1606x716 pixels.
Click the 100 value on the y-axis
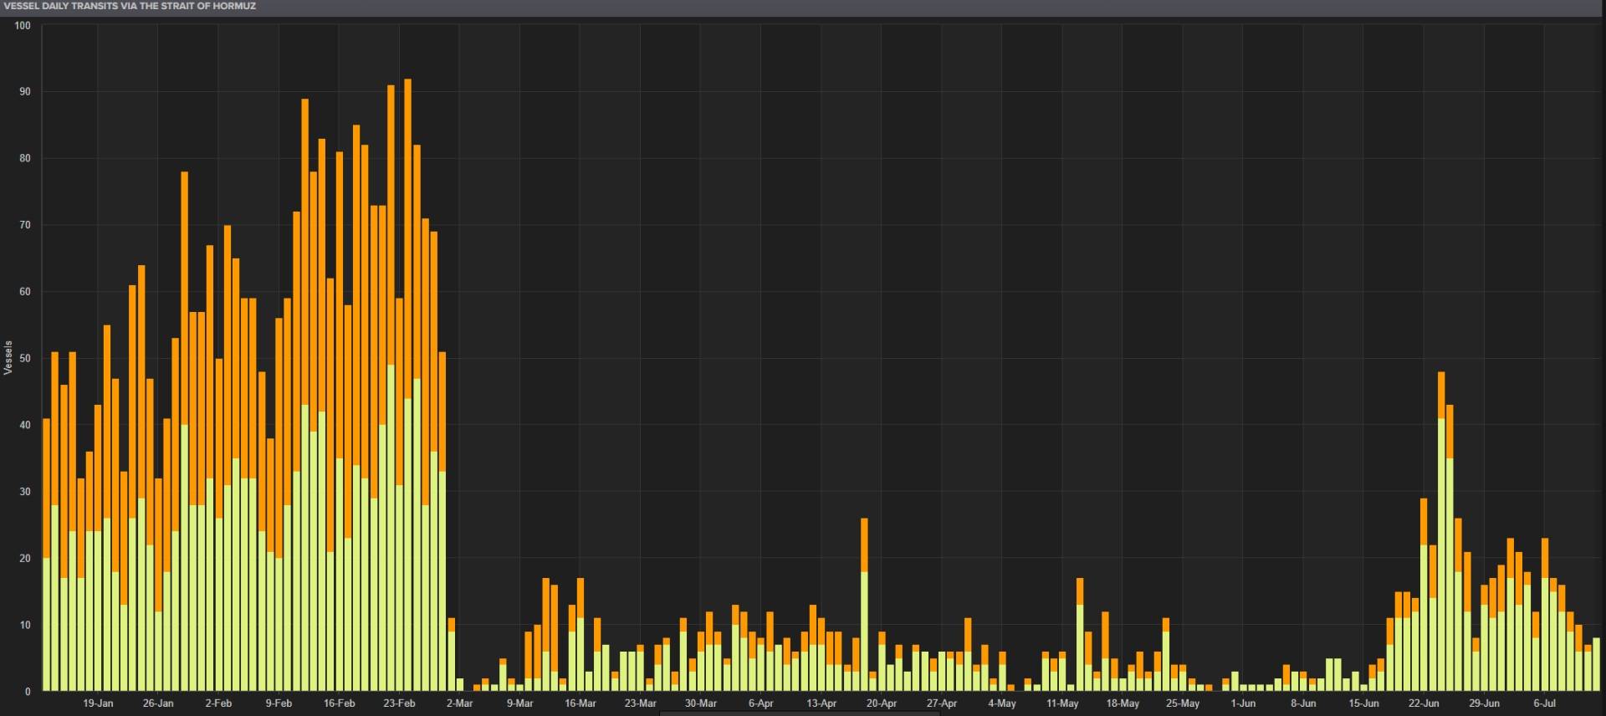coord(23,26)
